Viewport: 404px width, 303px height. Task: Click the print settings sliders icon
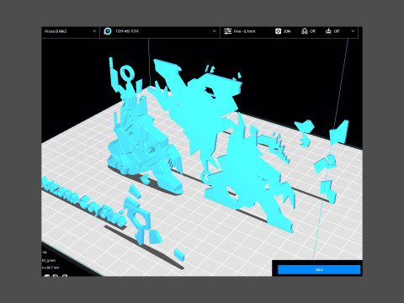click(x=227, y=31)
